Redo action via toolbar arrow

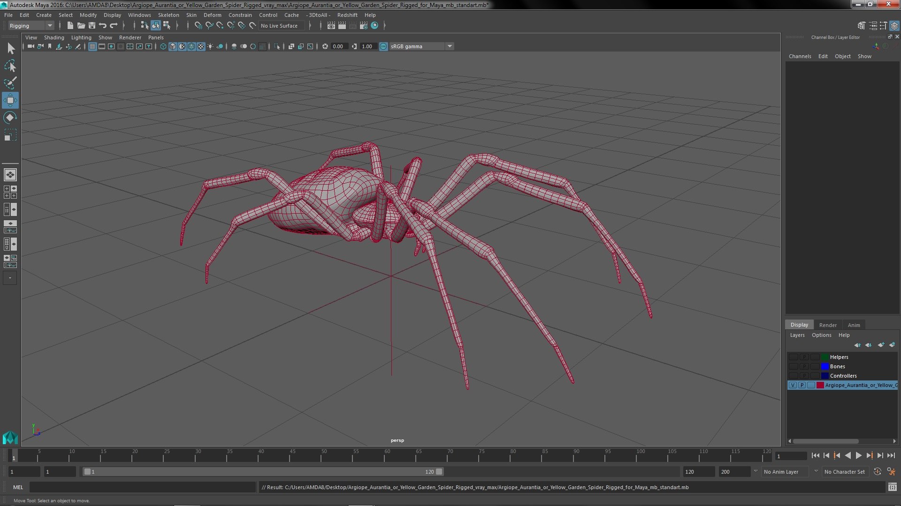click(114, 26)
